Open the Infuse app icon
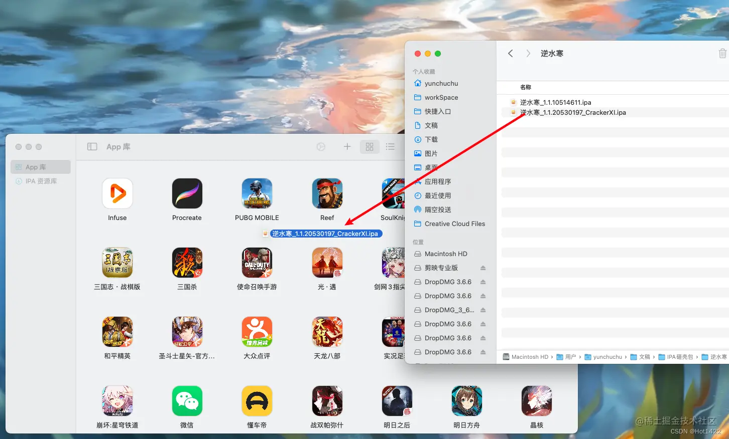The height and width of the screenshot is (439, 729). [117, 193]
